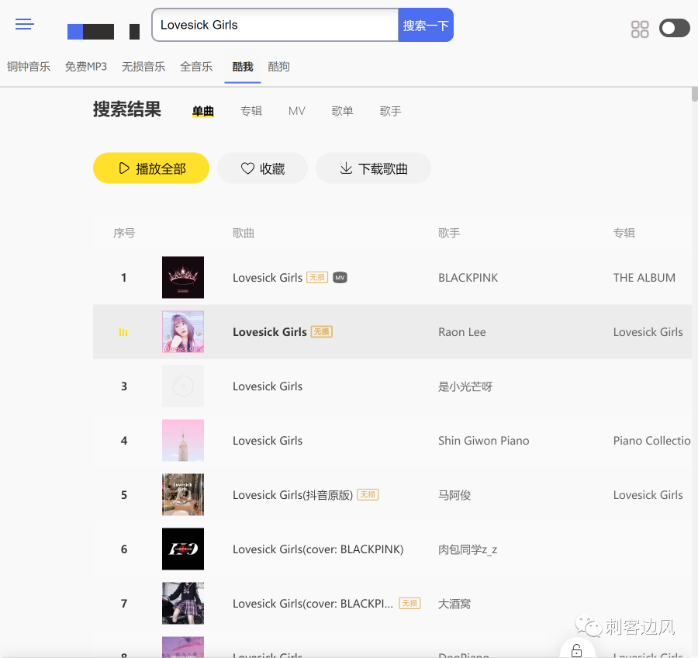Open artist 是小光芒呀
Image resolution: width=698 pixels, height=658 pixels.
[465, 386]
